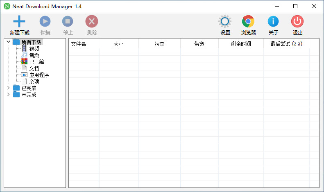Screen dimensions: 324x192
Task: Click the 最后尝试 (z-a) column header
Action: tap(286, 44)
